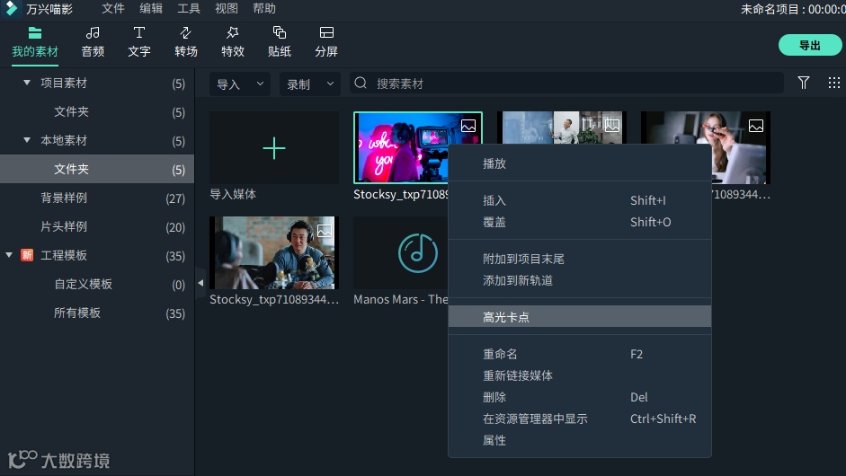Click the image badge on neon clip thumbnail
The width and height of the screenshot is (846, 476).
(x=468, y=126)
